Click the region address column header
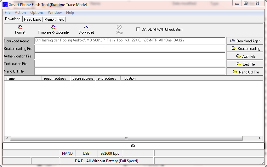This screenshot has height=167, width=267. pyautogui.click(x=56, y=78)
